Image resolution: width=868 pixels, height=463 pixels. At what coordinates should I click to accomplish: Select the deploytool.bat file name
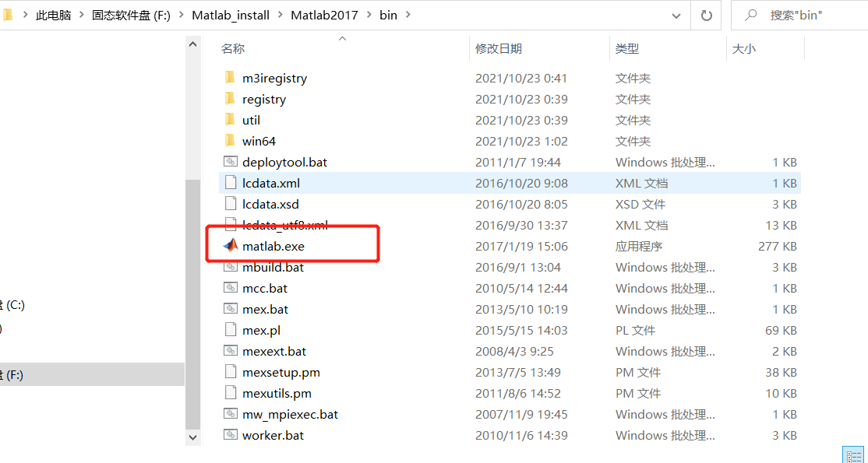pyautogui.click(x=284, y=163)
